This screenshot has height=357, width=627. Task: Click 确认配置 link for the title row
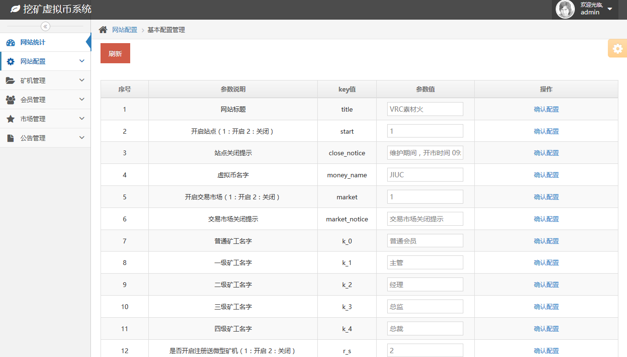pyautogui.click(x=546, y=109)
